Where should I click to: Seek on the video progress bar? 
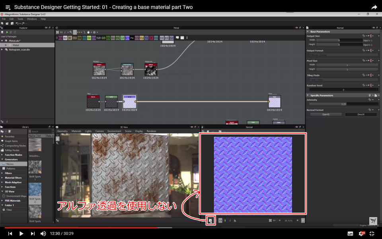[191, 227]
